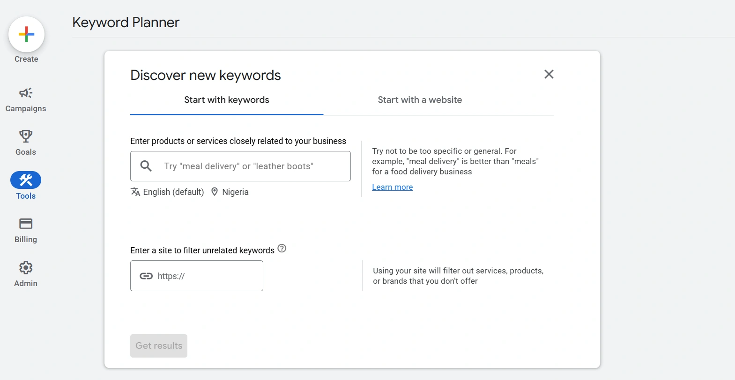Viewport: 735px width, 380px height.
Task: Click 'Enter products or services' label
Action: (x=238, y=141)
